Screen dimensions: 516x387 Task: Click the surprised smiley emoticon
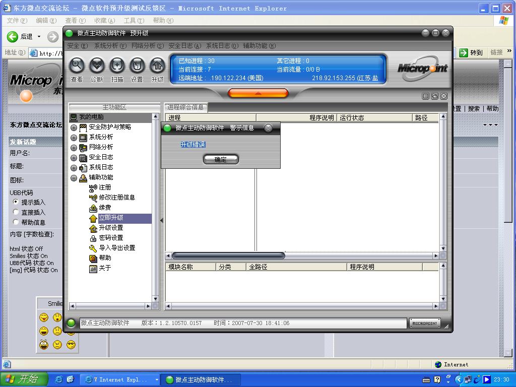57,317
